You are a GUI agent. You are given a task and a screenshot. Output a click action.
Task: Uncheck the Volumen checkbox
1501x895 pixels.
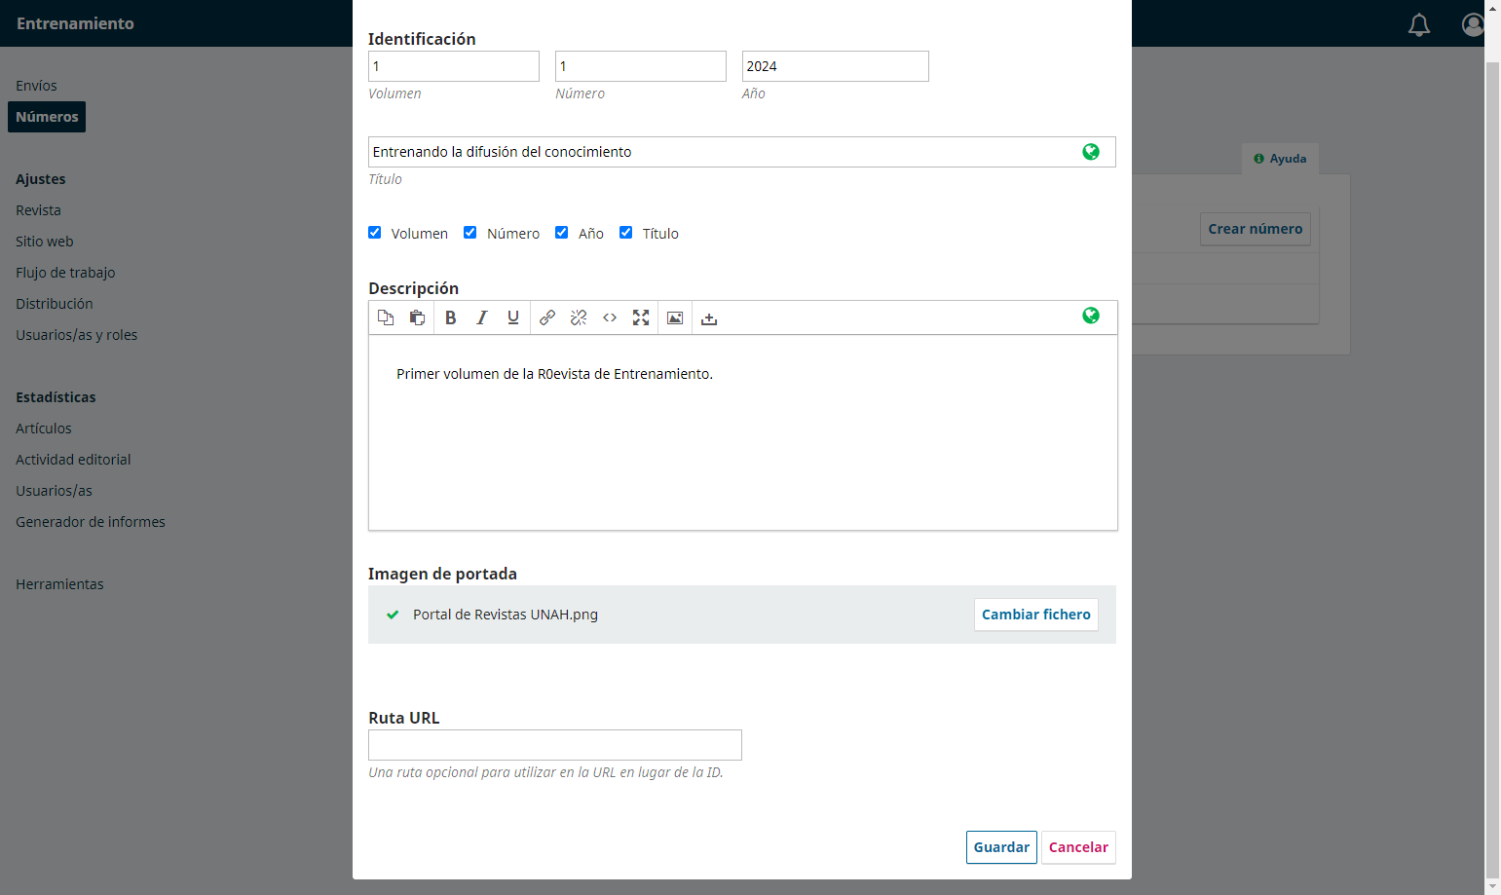(375, 233)
